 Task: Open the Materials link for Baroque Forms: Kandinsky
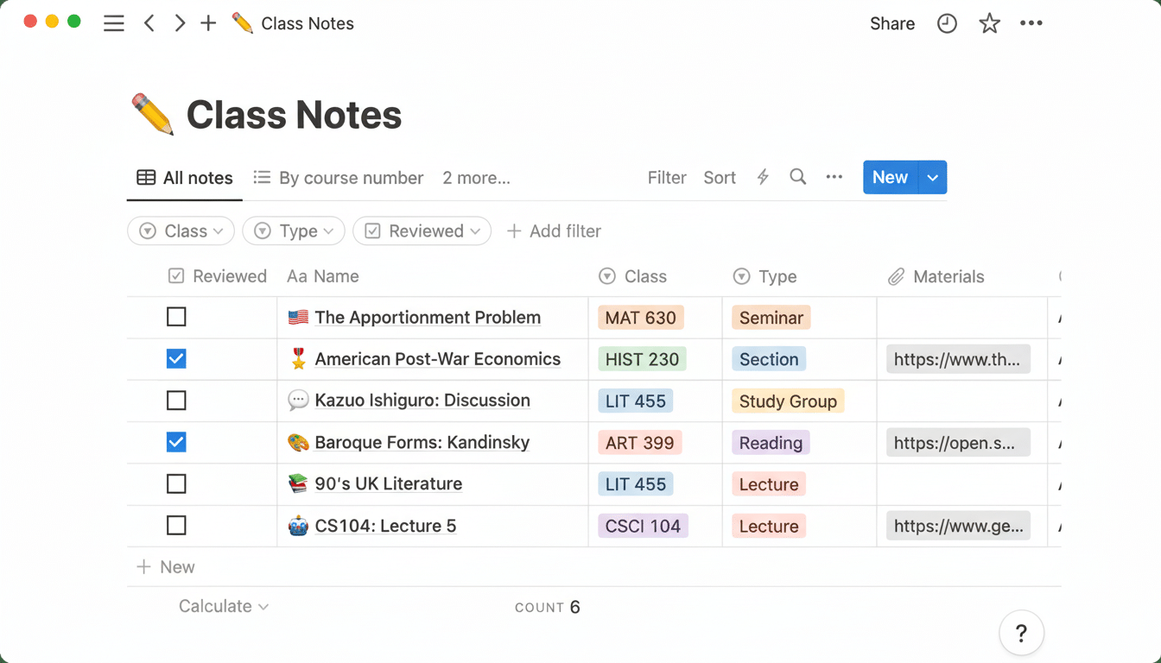pos(957,442)
